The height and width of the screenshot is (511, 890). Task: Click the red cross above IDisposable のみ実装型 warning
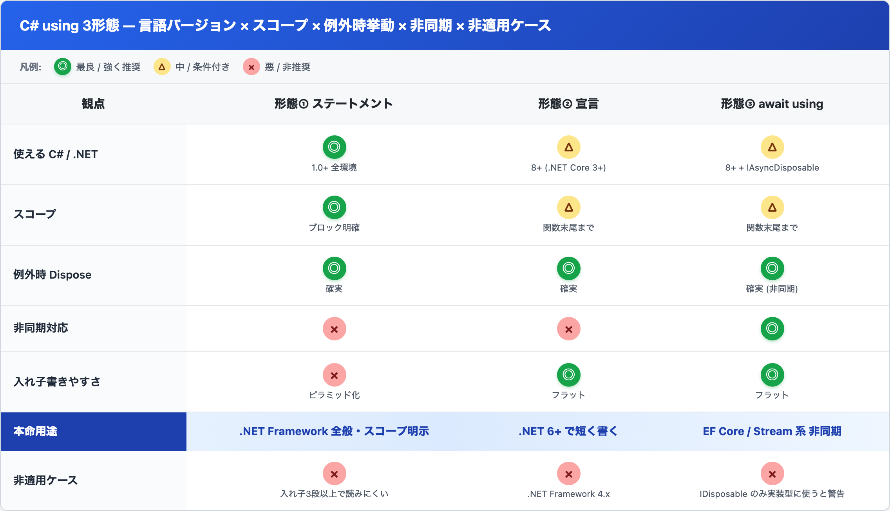(x=772, y=473)
